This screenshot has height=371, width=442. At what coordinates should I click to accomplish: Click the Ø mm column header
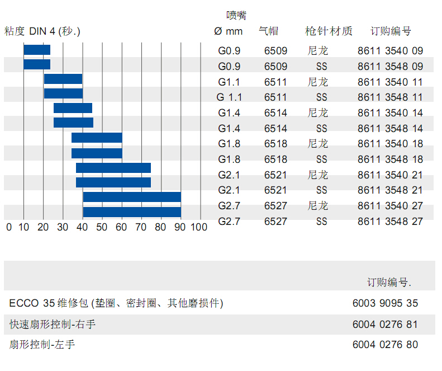pos(229,31)
